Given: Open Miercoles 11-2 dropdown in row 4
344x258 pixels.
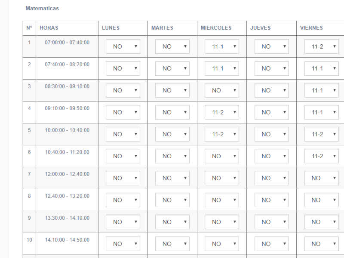Looking at the screenshot, I should pyautogui.click(x=222, y=112).
